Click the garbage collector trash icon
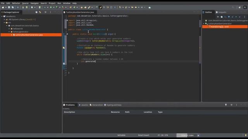 [198, 135]
